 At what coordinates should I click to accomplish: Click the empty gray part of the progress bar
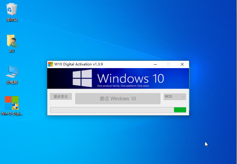[112, 110]
